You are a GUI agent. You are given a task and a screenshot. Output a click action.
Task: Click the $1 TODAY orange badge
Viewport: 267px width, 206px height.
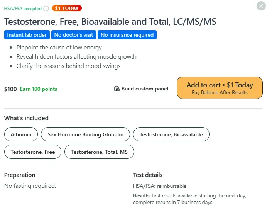coord(67,8)
